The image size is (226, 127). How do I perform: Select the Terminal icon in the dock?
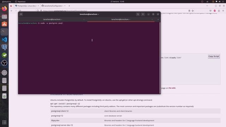(x=4, y=32)
